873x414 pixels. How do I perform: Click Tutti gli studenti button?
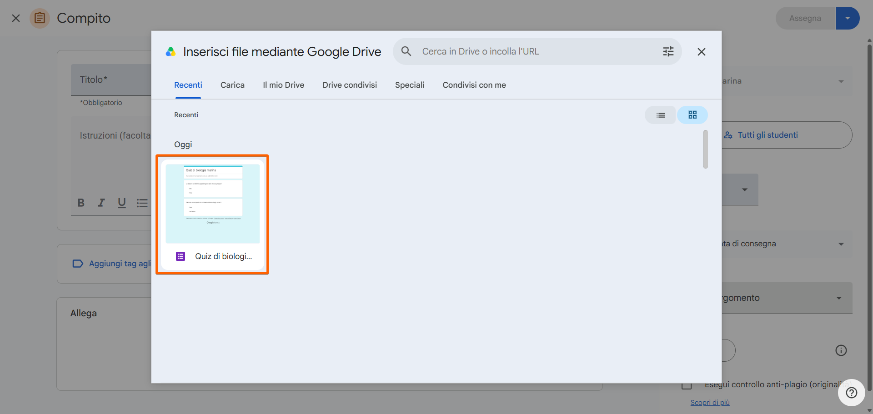[787, 135]
